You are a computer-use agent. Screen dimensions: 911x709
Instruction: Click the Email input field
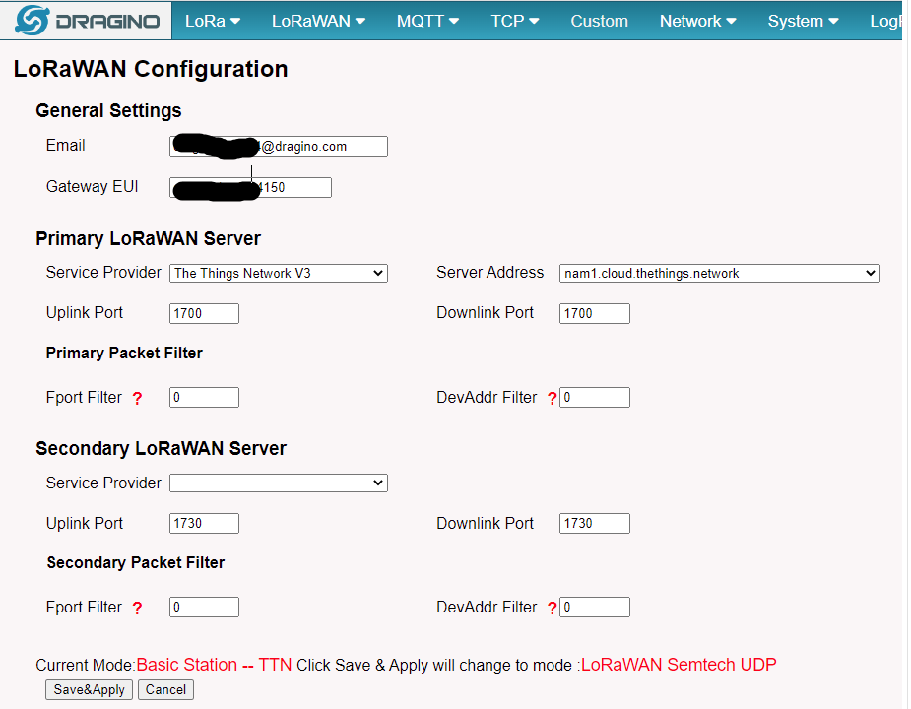pos(279,146)
